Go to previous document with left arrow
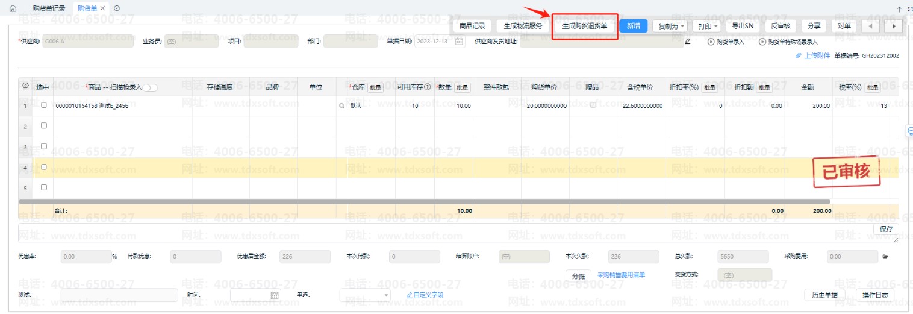Image resolution: width=913 pixels, height=314 pixels. 871,26
